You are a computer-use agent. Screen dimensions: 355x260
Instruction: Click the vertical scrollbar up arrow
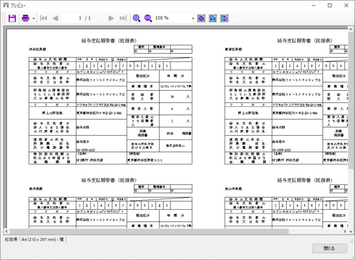(351, 29)
